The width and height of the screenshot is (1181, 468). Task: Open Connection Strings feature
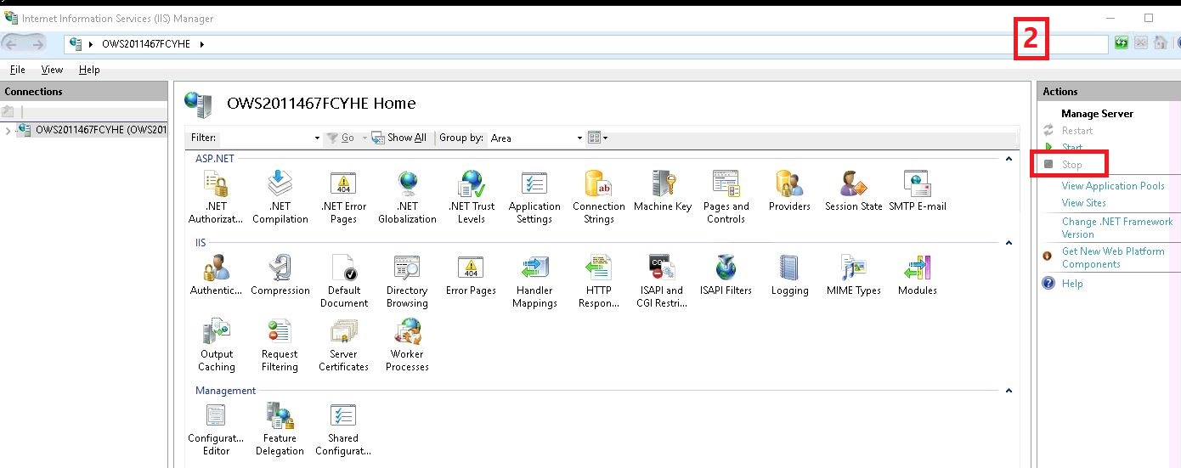click(x=598, y=196)
